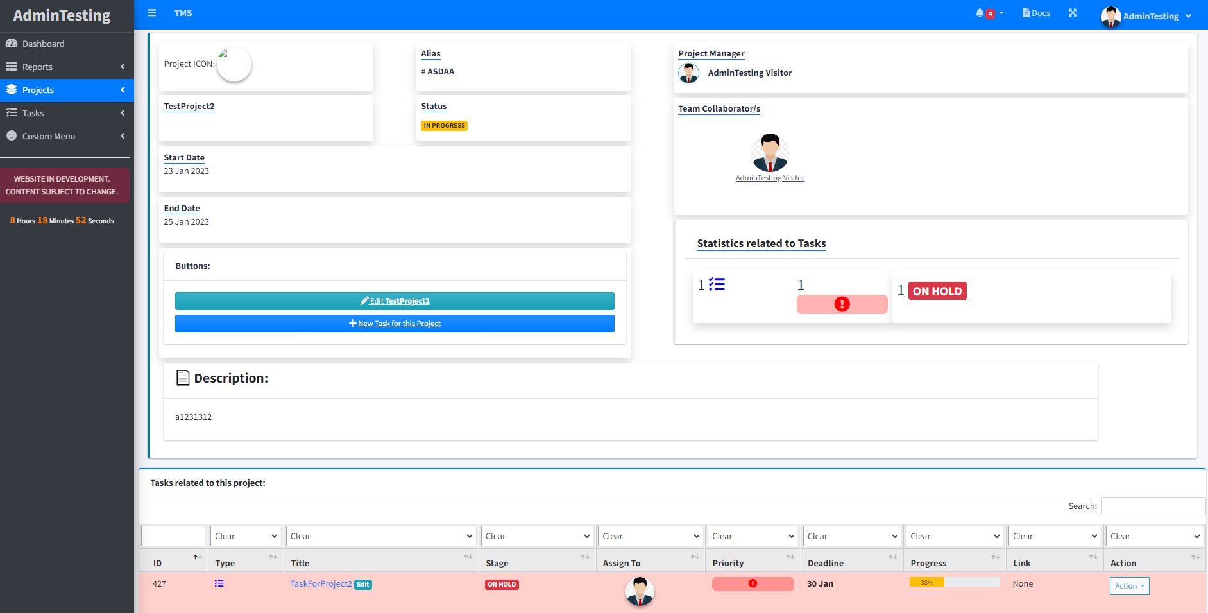
Task: Click the Edit TestProject2 button
Action: click(x=395, y=301)
